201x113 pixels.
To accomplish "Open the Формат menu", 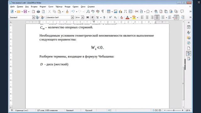I will pos(43,7).
